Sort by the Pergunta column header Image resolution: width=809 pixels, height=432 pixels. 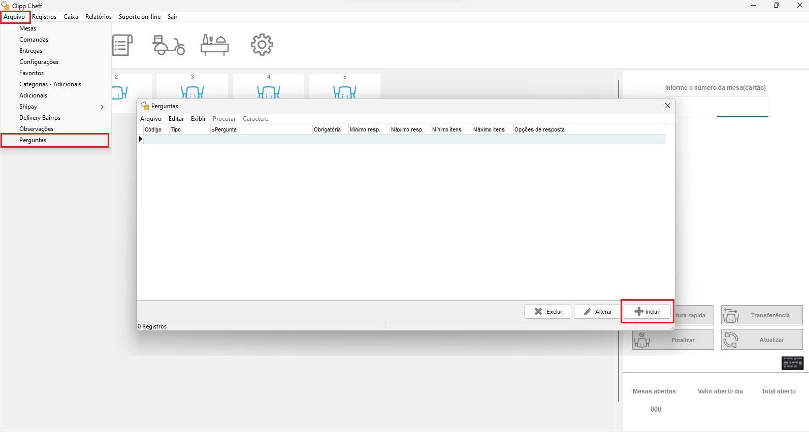(x=261, y=129)
